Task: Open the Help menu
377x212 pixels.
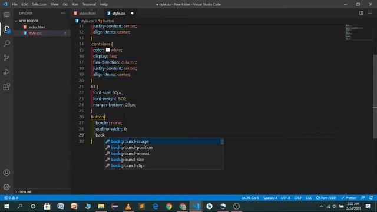Action: 104,4
